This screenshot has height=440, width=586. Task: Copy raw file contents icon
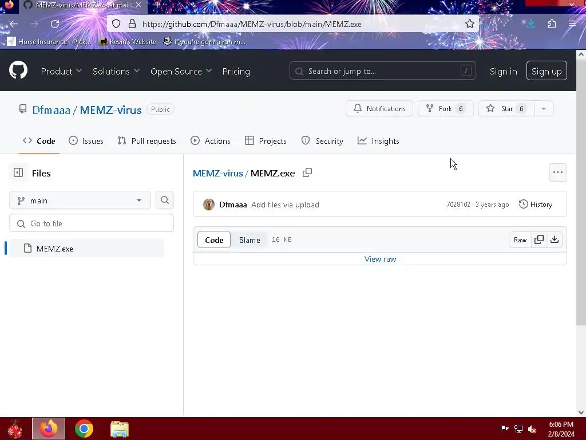[x=539, y=240]
